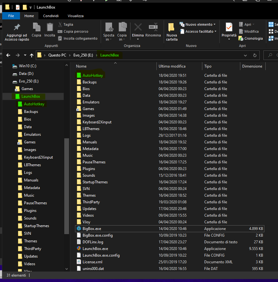Click the Modifica ribbon button
278x282 pixels.
coord(249,31)
